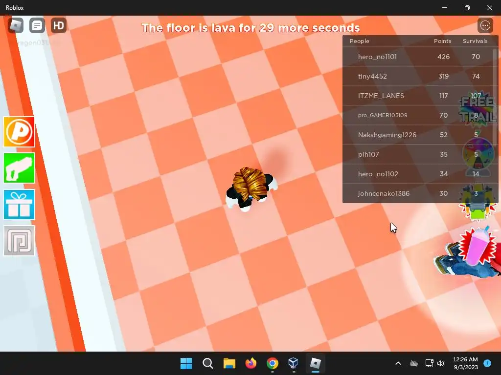Image resolution: width=501 pixels, height=375 pixels.
Task: Open the blue gift box rewards button
Action: click(19, 205)
